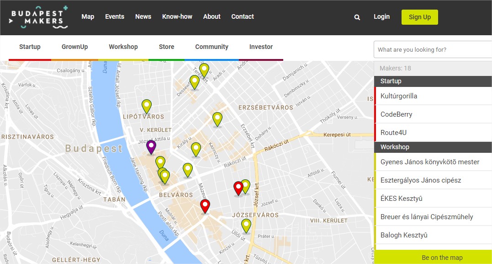Filter map by Investor category
The height and width of the screenshot is (264, 492).
[x=261, y=47]
